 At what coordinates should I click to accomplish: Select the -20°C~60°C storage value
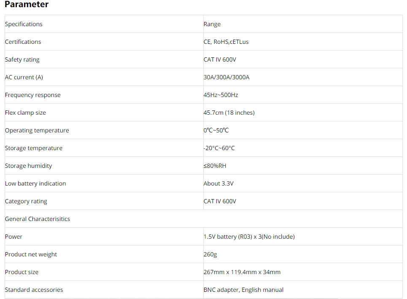click(219, 148)
